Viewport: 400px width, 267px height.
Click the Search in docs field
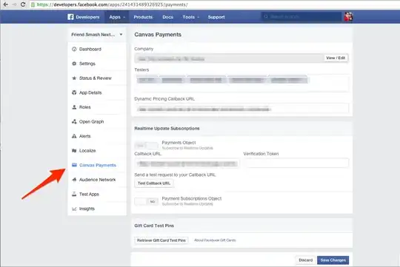pyautogui.click(x=301, y=17)
